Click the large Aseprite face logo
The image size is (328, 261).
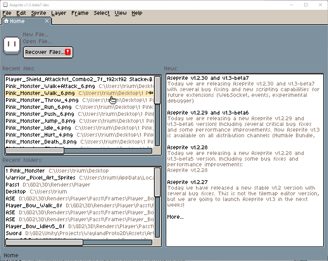(x=12, y=45)
